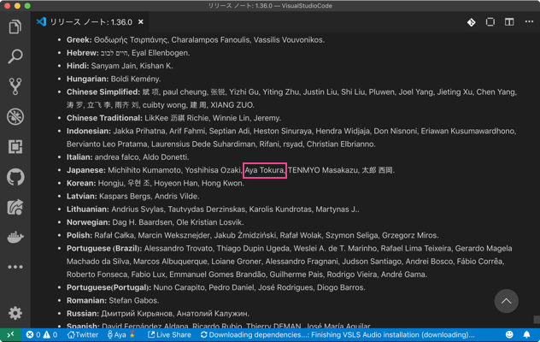
Task: Click the Indonesian language label
Action: pyautogui.click(x=89, y=131)
